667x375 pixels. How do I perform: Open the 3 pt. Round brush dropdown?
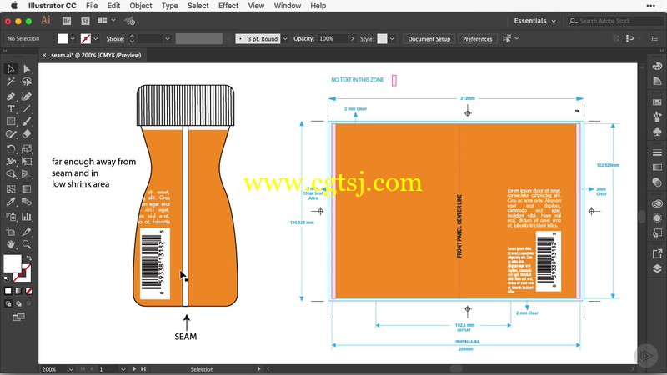click(x=285, y=38)
